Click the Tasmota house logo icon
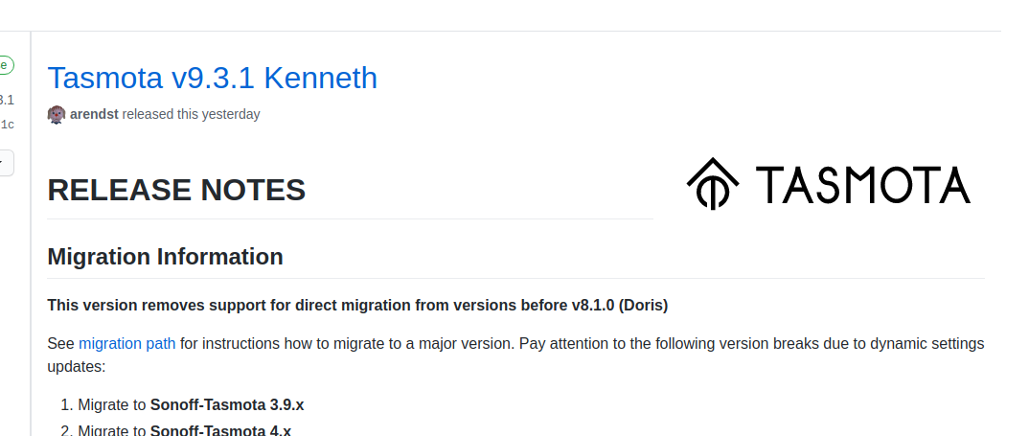1029x436 pixels. click(x=713, y=183)
